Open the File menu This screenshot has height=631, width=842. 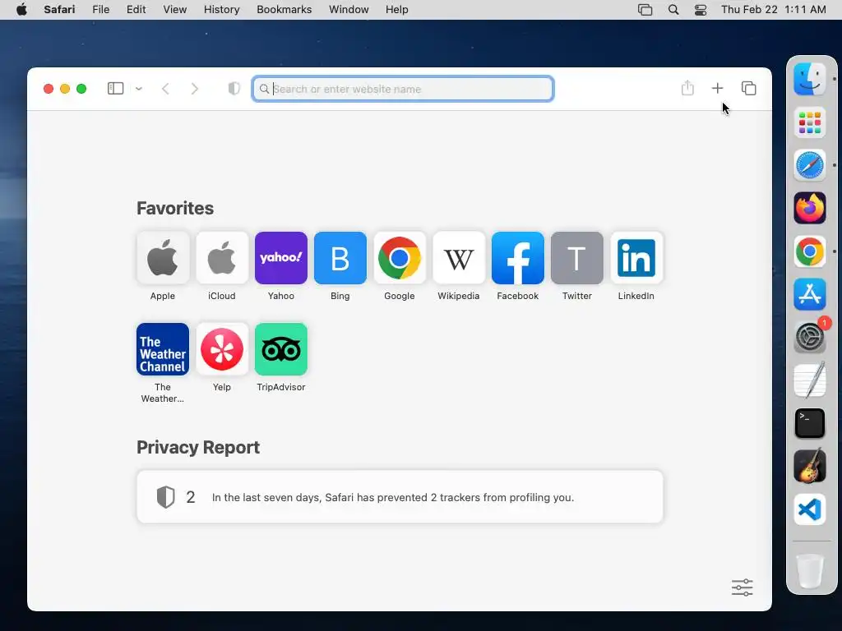(x=101, y=10)
